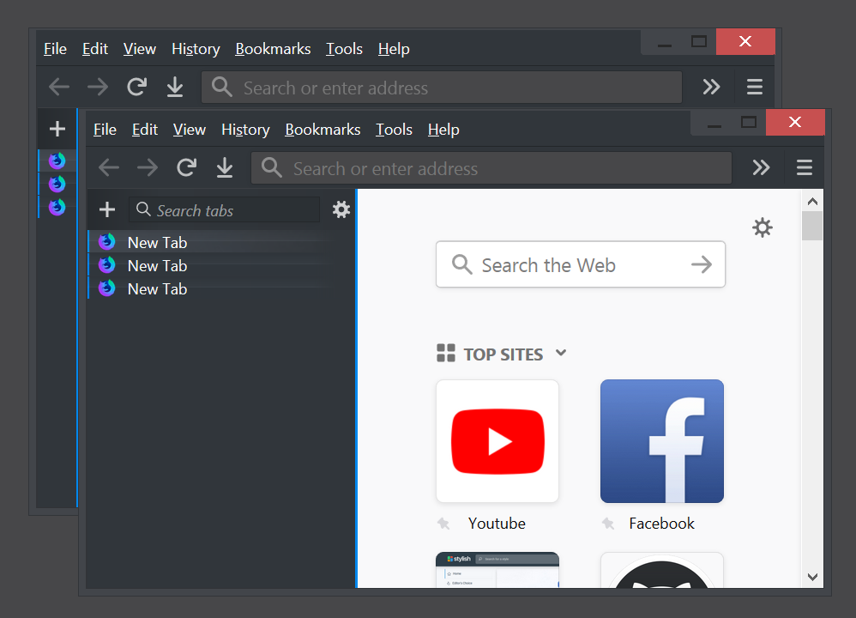Click the forward arrow in the front window
856x618 pixels.
(x=148, y=167)
